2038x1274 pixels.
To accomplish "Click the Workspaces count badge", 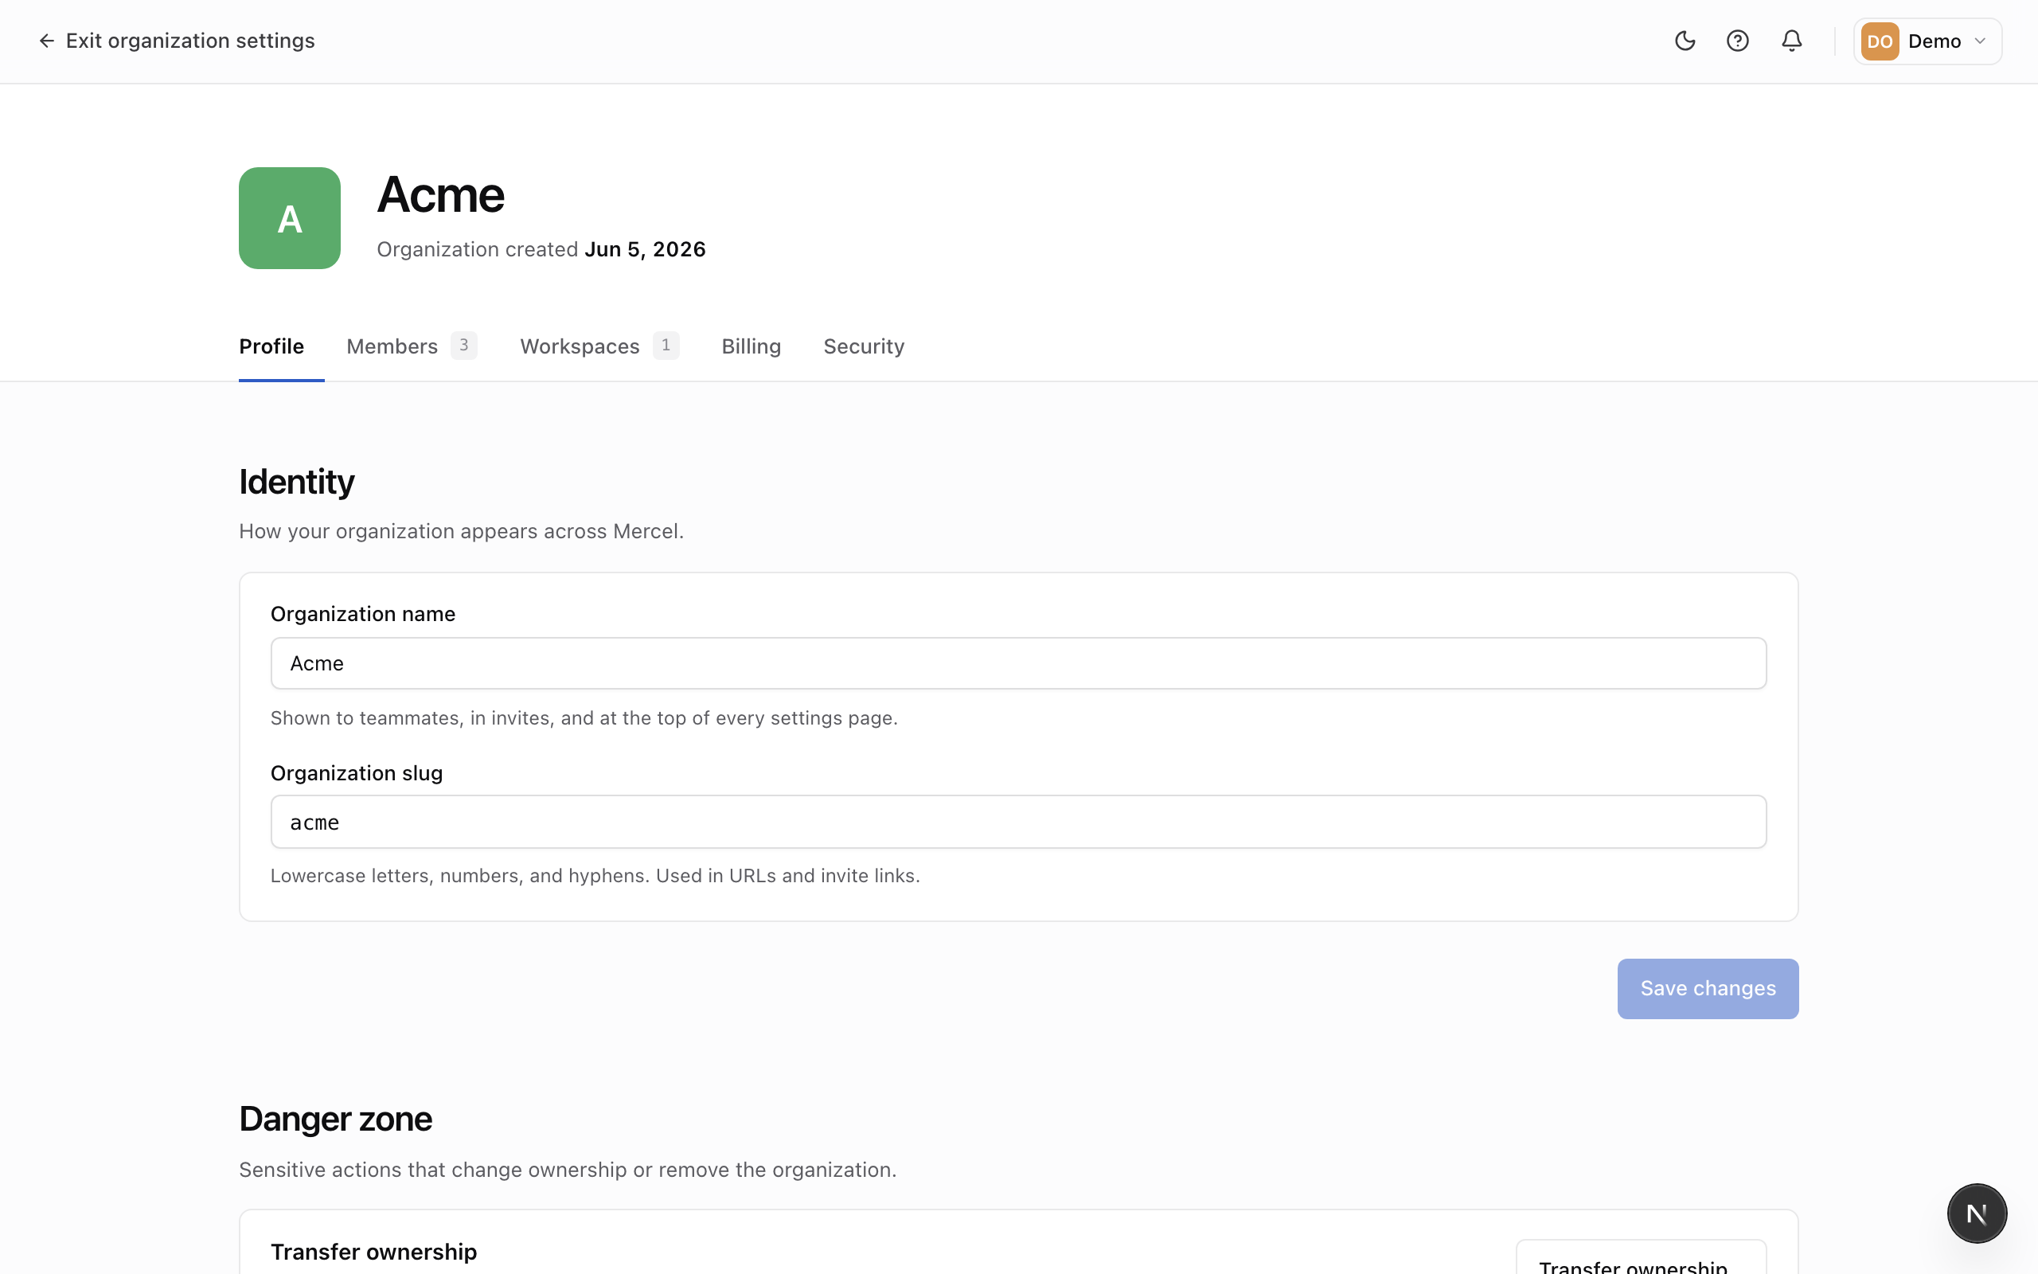I will (x=666, y=346).
